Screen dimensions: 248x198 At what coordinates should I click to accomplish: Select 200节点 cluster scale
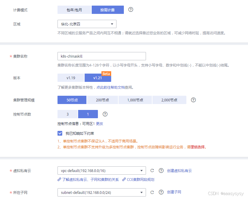click(102, 100)
